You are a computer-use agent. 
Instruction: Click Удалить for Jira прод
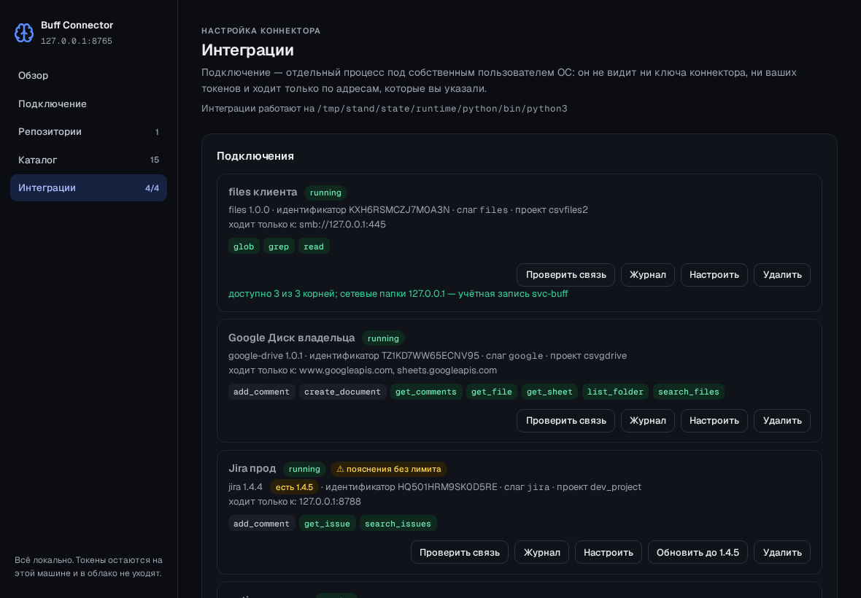click(x=782, y=553)
